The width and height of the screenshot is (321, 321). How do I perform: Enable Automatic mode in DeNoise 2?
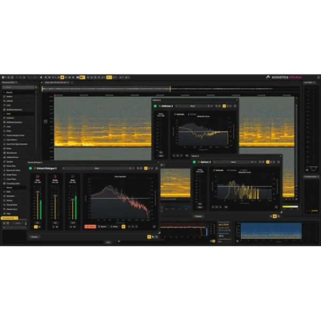point(179,114)
